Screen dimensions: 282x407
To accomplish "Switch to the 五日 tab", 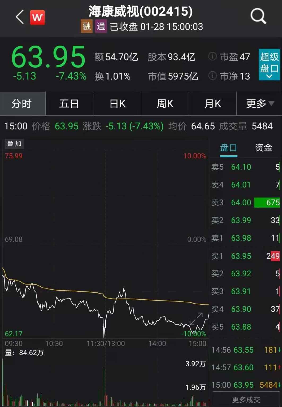I will [x=69, y=104].
